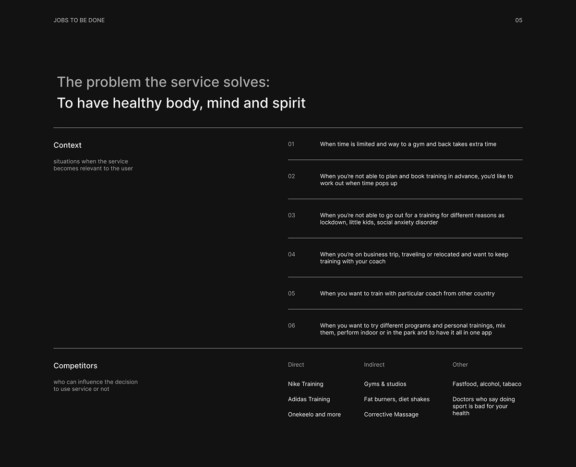The image size is (576, 467).
Task: Click the Nike Training competitor entry
Action: tap(306, 384)
